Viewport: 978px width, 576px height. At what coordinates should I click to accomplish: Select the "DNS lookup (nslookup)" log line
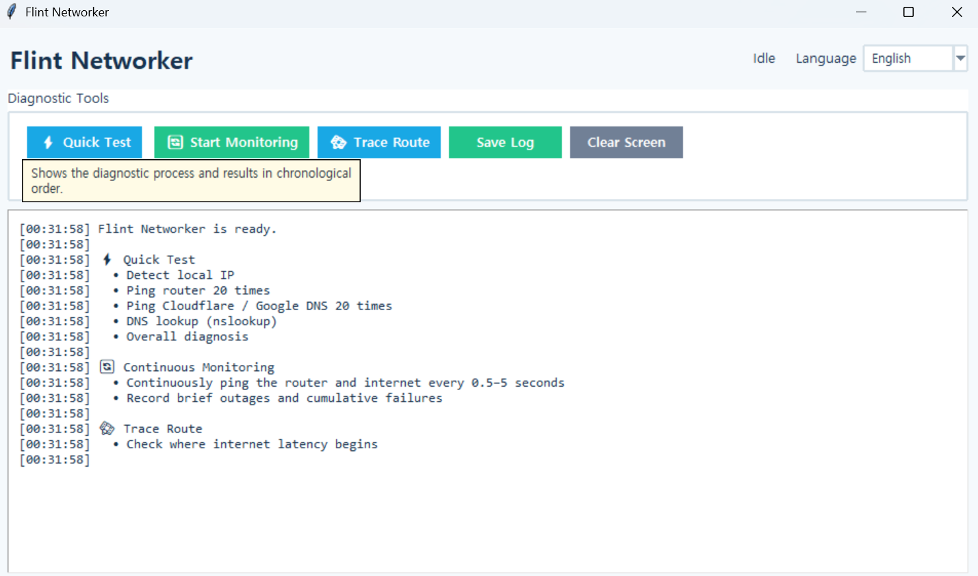[x=201, y=321]
